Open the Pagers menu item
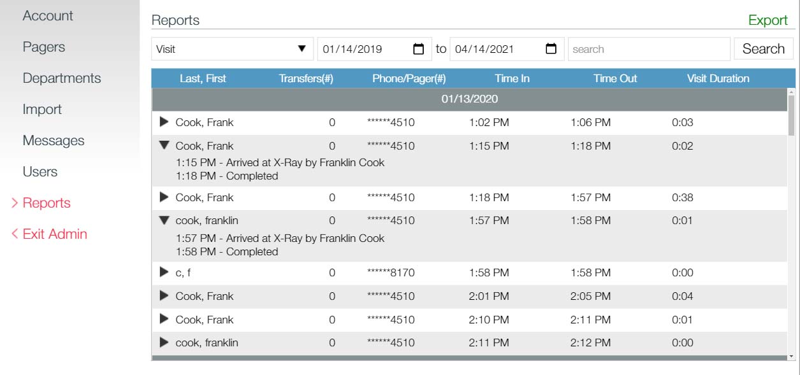The height and width of the screenshot is (375, 800). tap(44, 47)
